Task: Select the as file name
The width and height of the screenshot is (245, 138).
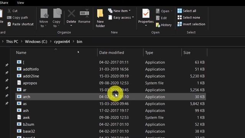Action: (x=24, y=104)
